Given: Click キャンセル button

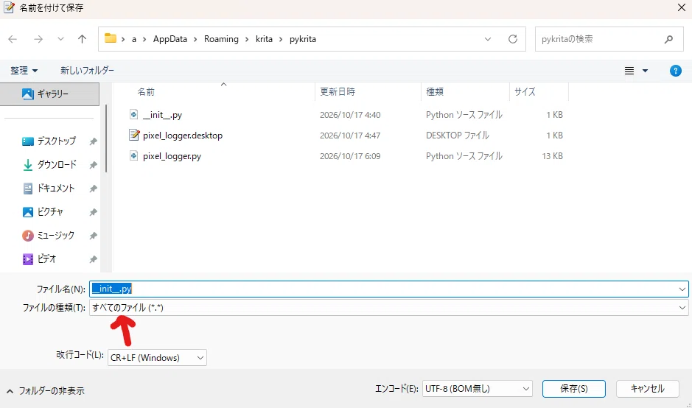Looking at the screenshot, I should pyautogui.click(x=647, y=389).
